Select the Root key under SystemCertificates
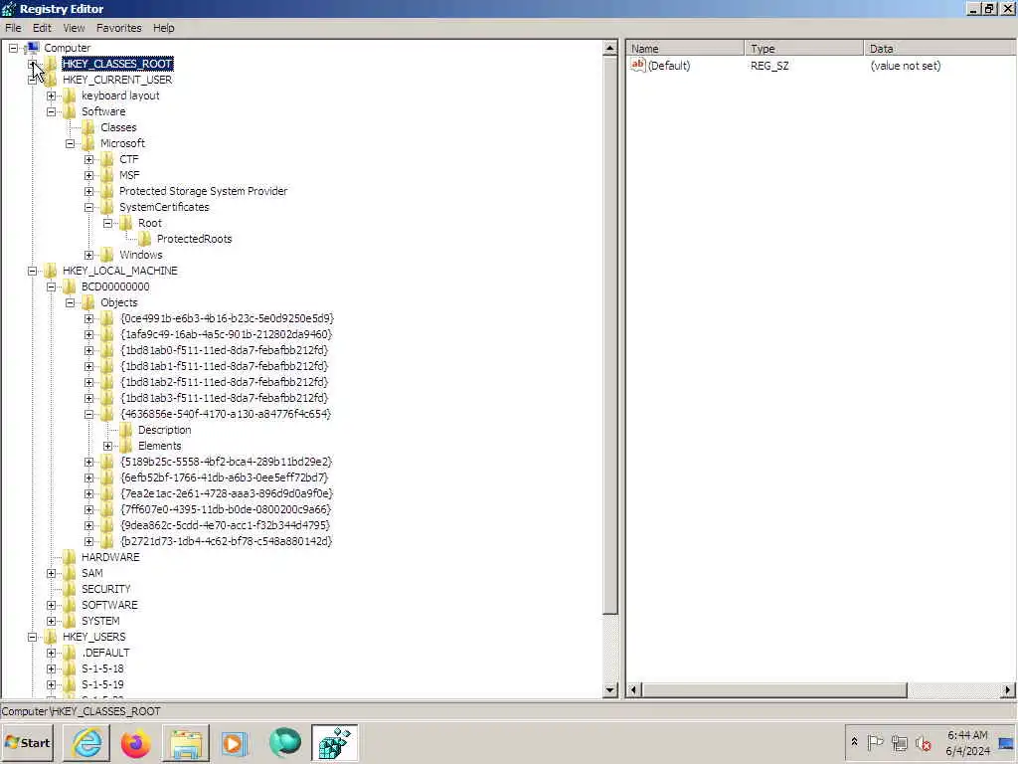The height and width of the screenshot is (764, 1018). click(149, 223)
